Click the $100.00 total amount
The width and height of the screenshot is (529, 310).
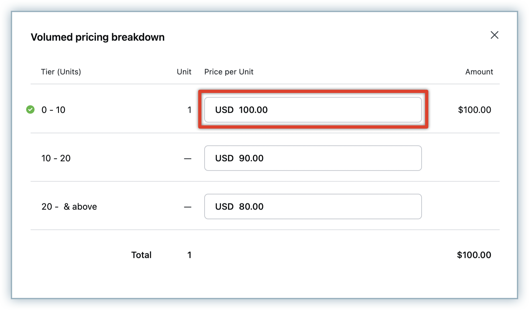click(x=474, y=255)
